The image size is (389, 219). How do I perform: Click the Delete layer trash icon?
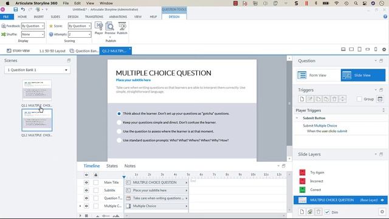click(x=318, y=212)
